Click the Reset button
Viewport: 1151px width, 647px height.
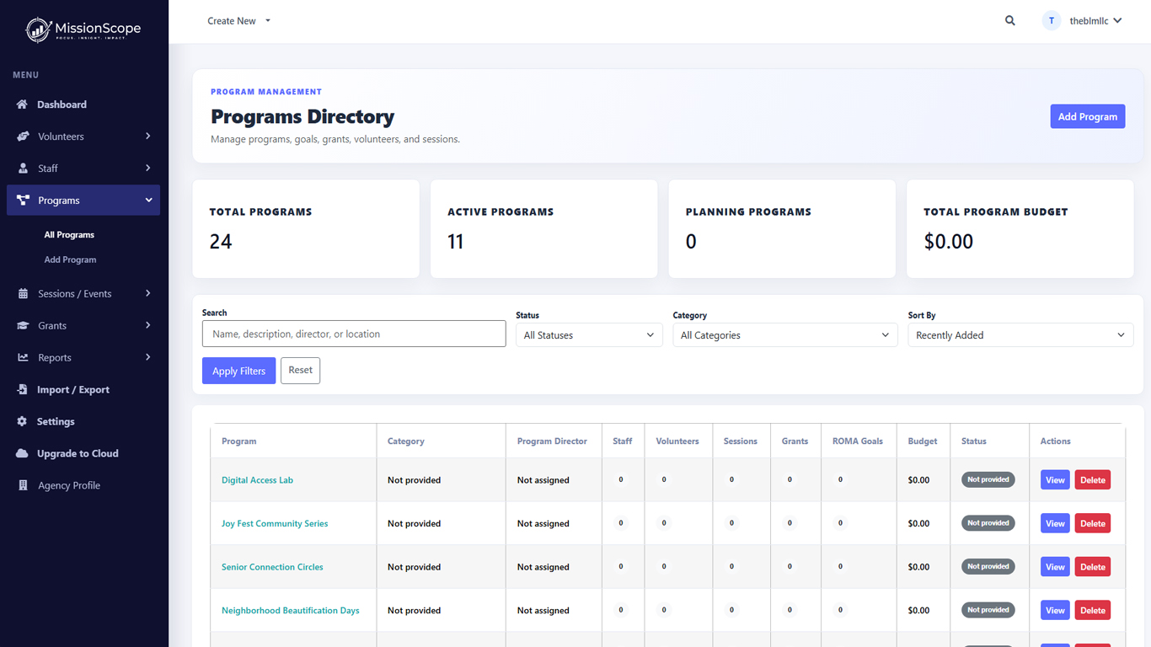coord(300,371)
